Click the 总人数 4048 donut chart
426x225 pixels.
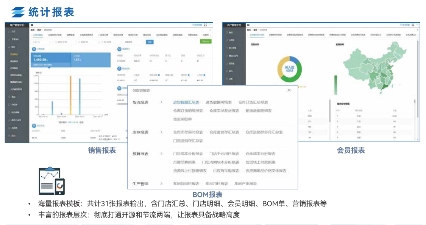pyautogui.click(x=289, y=69)
